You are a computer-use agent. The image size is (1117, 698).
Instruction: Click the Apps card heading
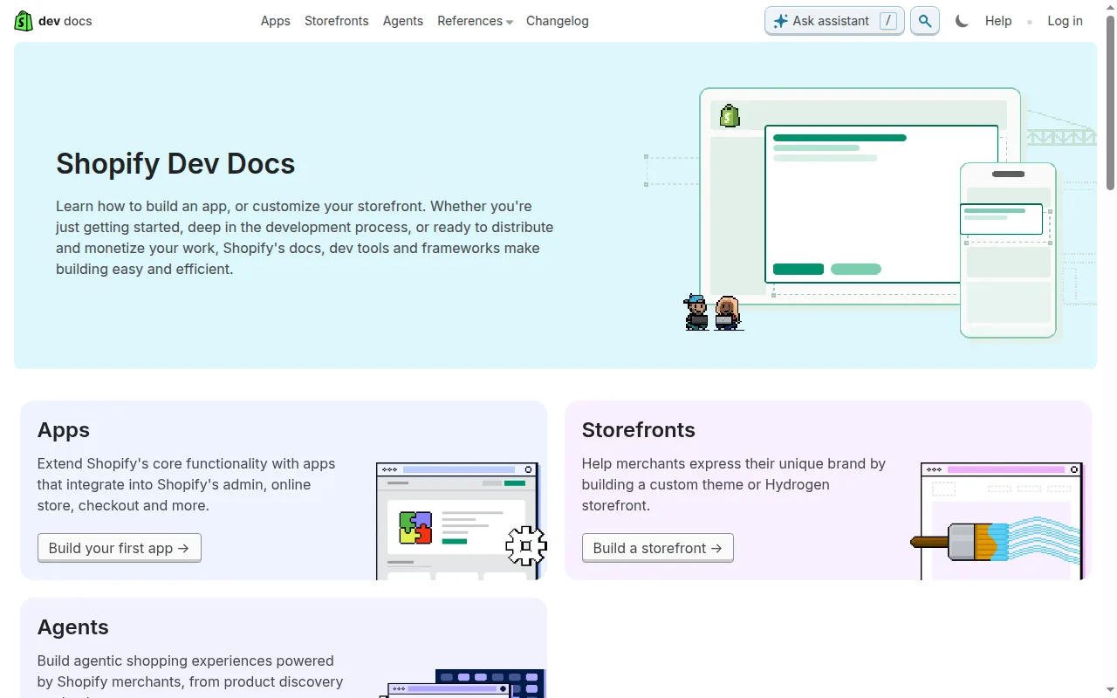click(64, 430)
